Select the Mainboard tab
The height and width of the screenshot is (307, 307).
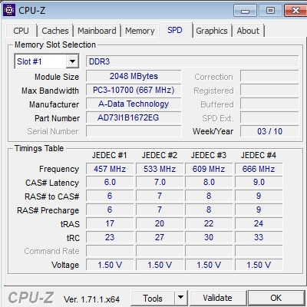97,31
